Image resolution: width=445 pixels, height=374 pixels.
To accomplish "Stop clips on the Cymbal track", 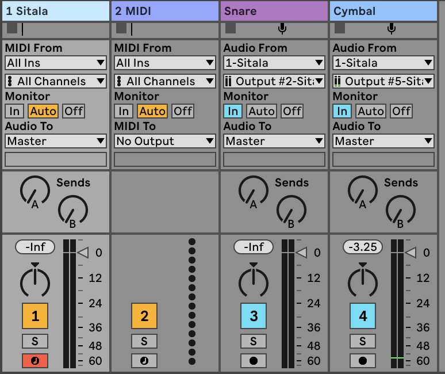I will click(x=340, y=28).
